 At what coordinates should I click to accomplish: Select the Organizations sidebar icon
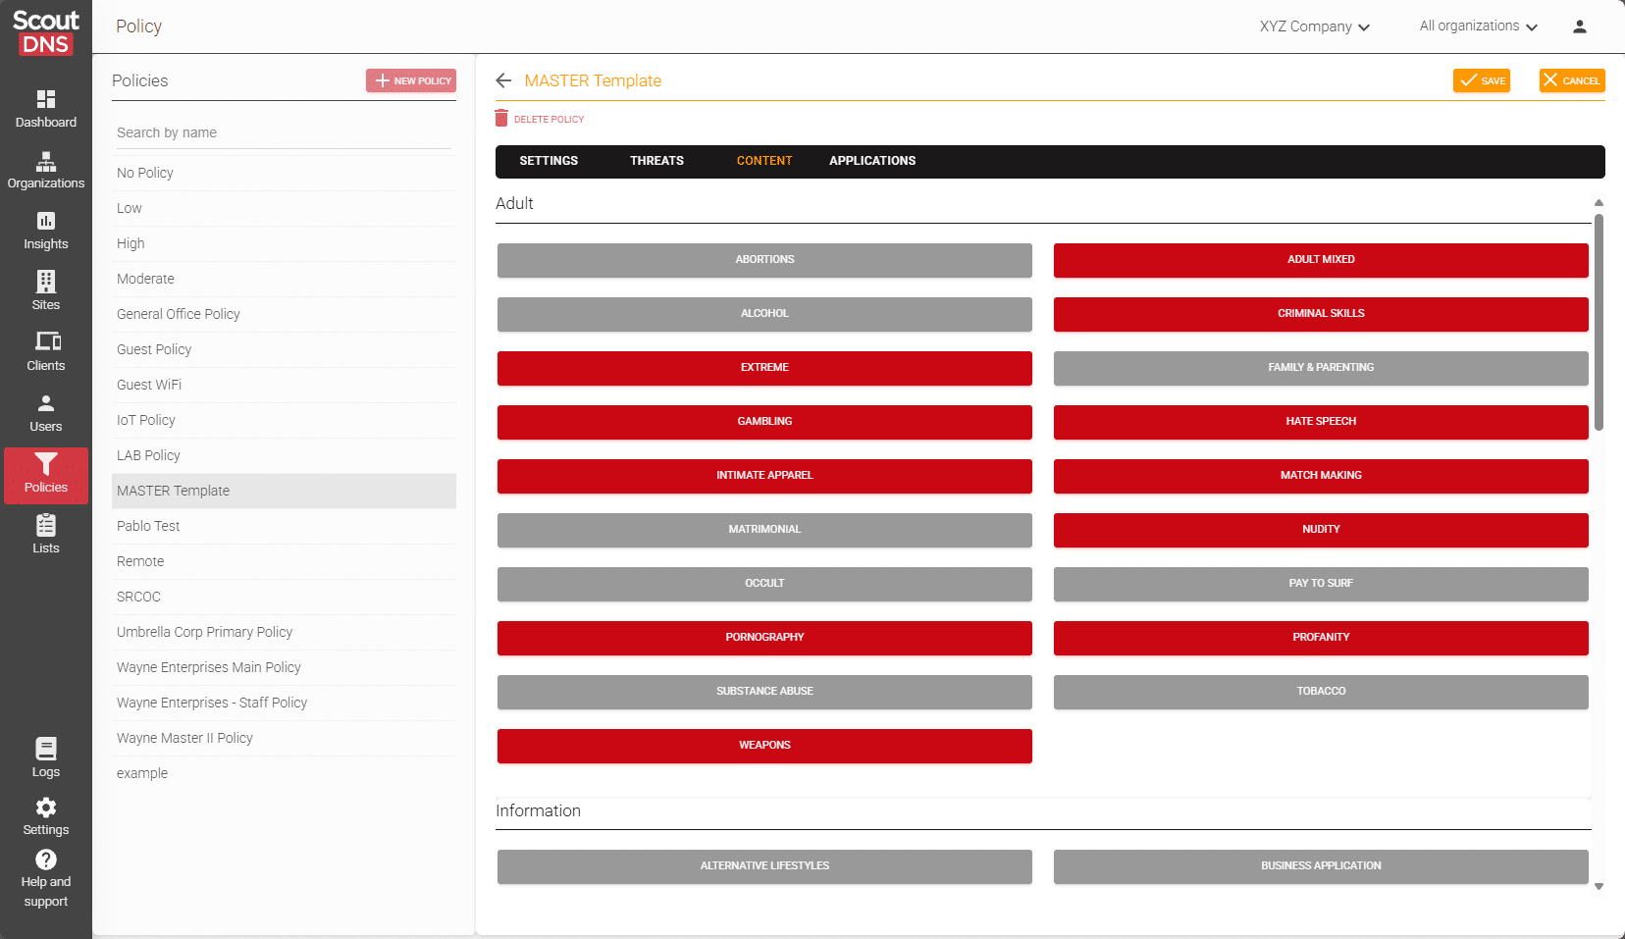45,171
